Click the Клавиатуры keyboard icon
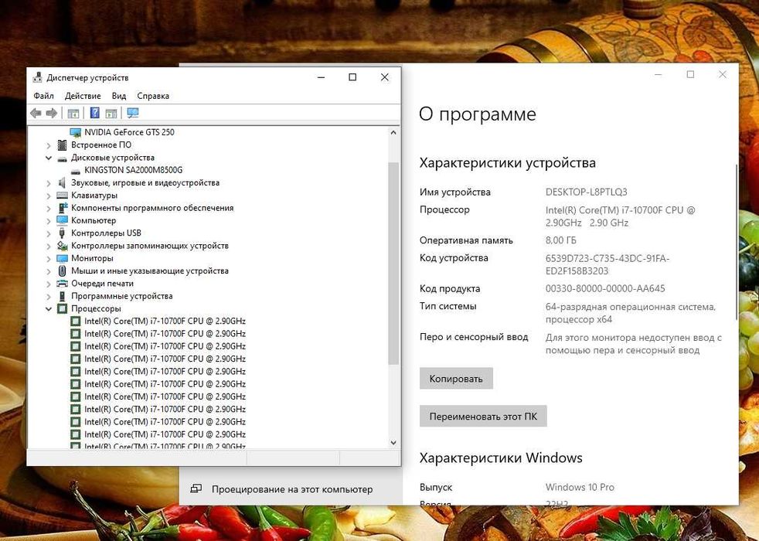Viewport: 759px width, 541px height. (62, 196)
